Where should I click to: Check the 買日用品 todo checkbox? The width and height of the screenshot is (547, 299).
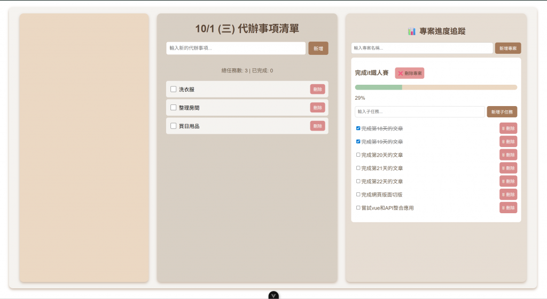click(174, 126)
